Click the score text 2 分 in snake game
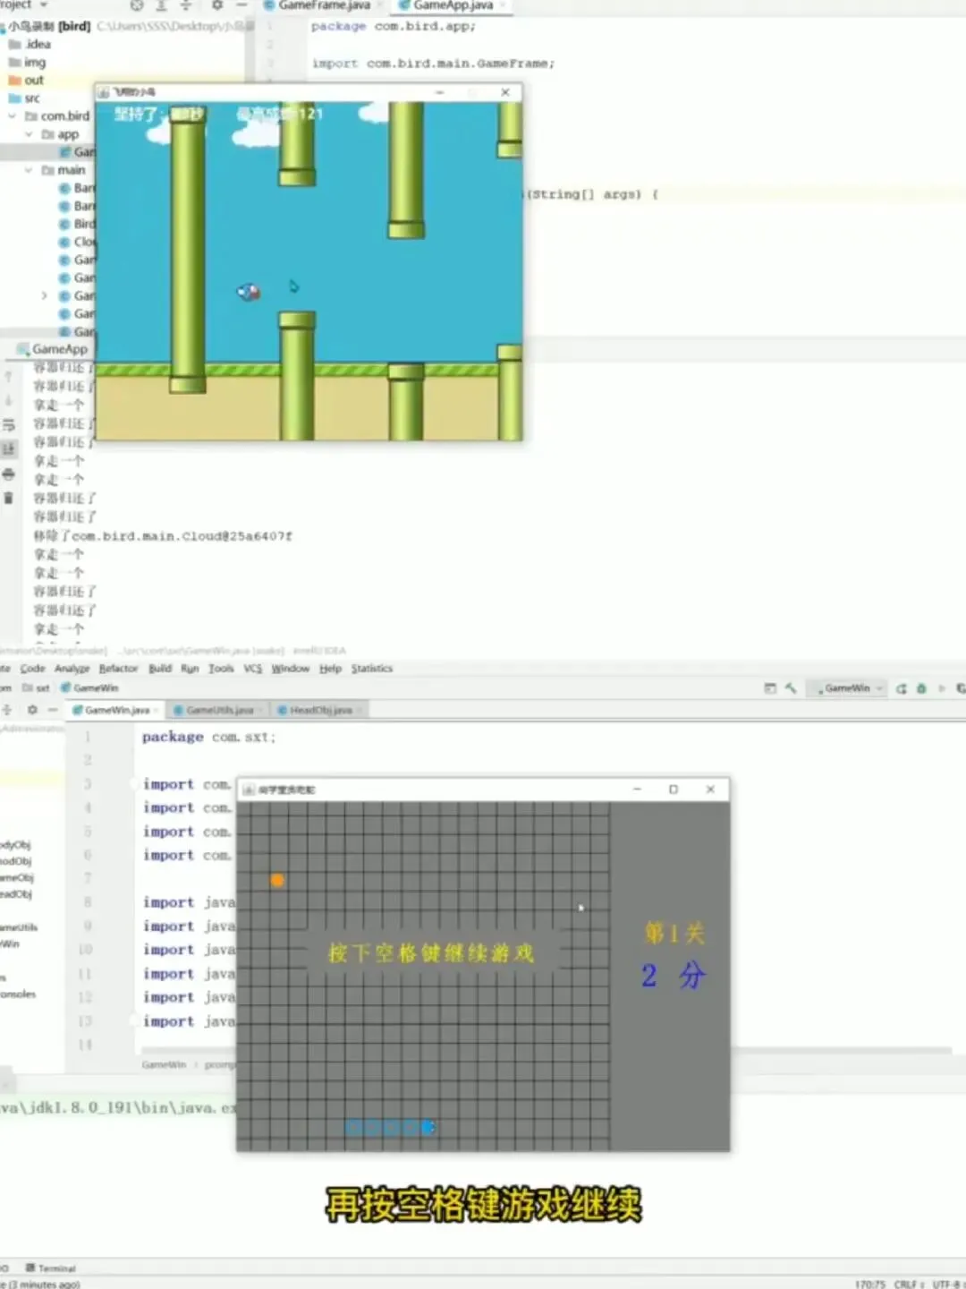Screen dimensions: 966x1289 coord(674,976)
